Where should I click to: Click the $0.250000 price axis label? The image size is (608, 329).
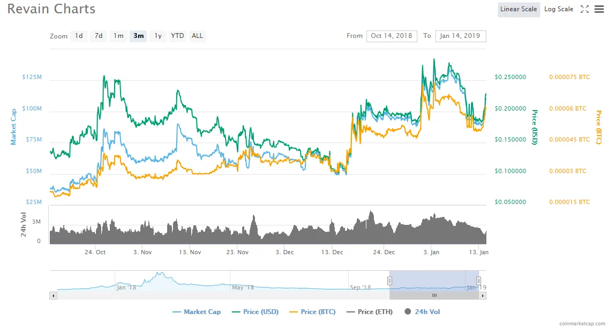pyautogui.click(x=511, y=77)
